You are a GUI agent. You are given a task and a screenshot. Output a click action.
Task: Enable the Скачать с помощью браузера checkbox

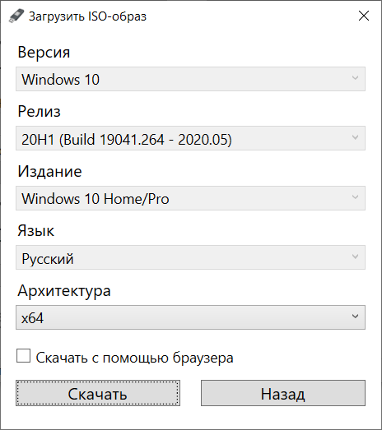pos(23,356)
